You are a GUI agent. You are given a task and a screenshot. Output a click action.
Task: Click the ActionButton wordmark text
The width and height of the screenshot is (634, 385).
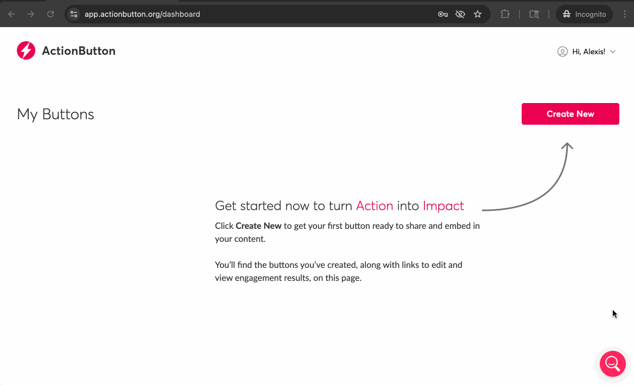[x=79, y=51]
